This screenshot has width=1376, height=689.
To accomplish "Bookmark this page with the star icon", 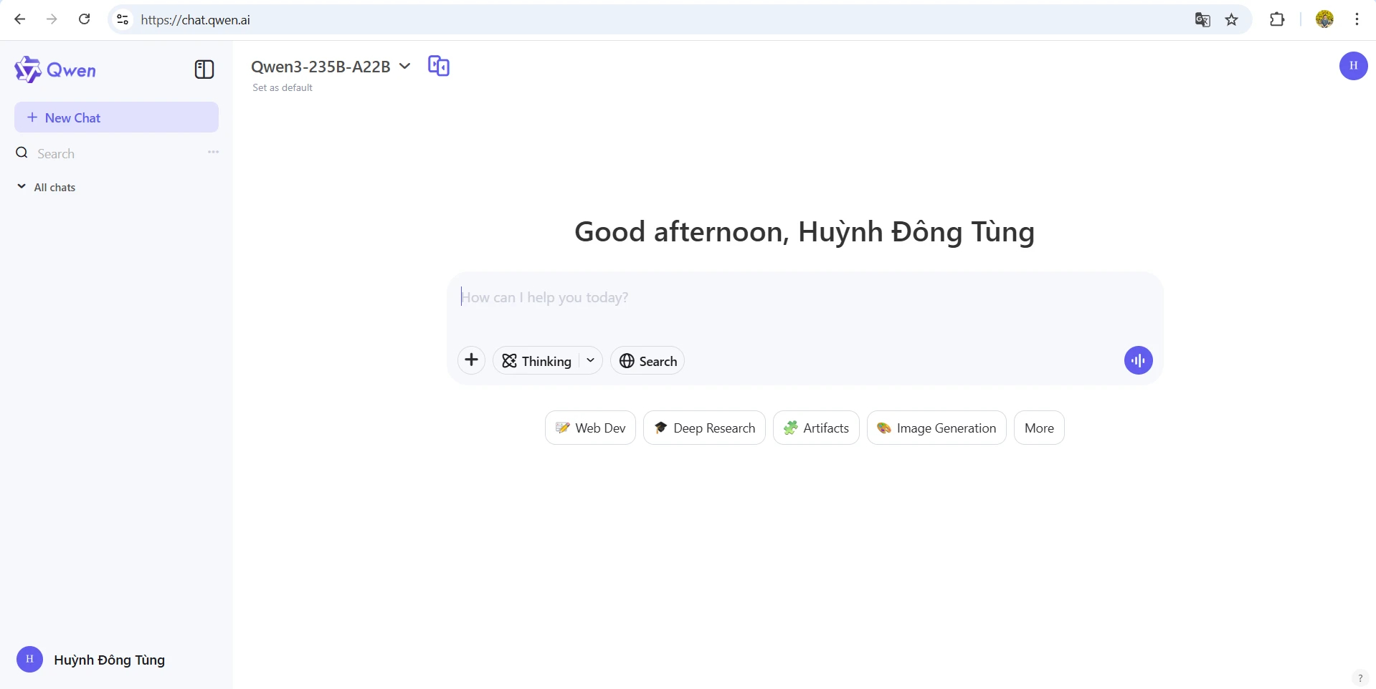I will (1232, 20).
